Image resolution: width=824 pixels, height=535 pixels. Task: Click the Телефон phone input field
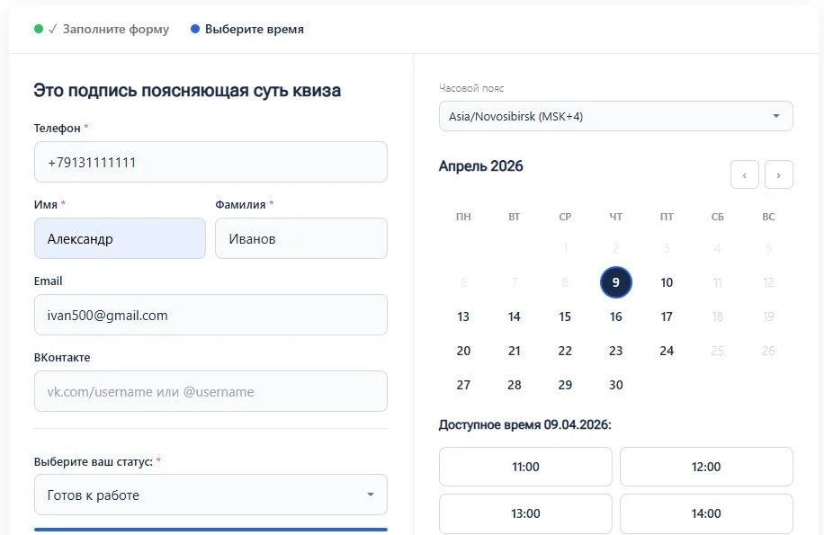point(210,162)
